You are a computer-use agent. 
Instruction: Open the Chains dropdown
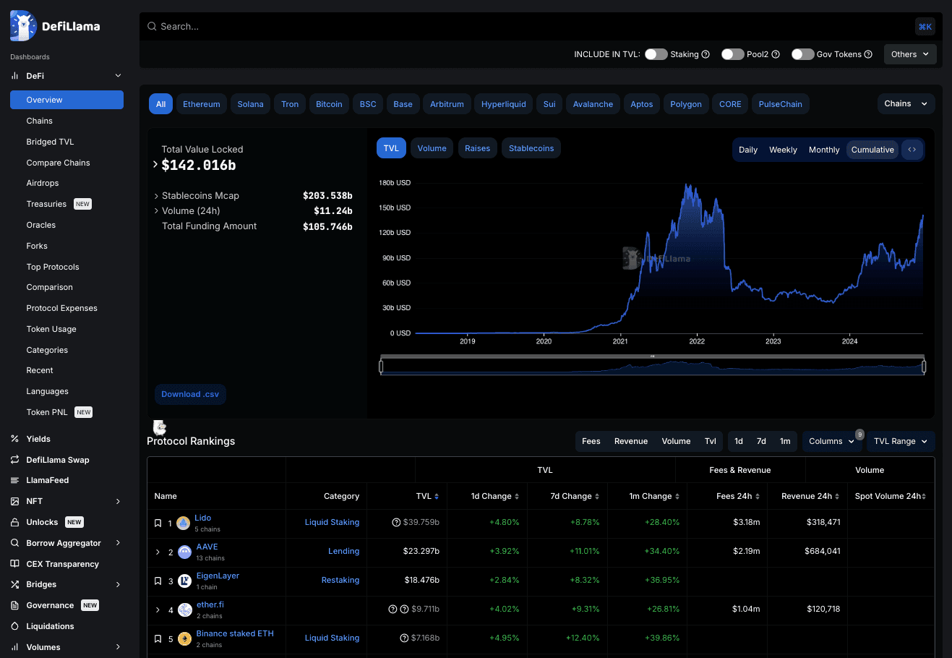click(x=906, y=103)
